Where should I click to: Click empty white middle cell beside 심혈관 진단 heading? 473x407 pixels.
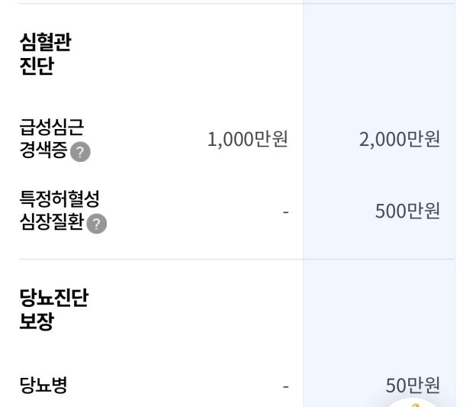pos(229,54)
